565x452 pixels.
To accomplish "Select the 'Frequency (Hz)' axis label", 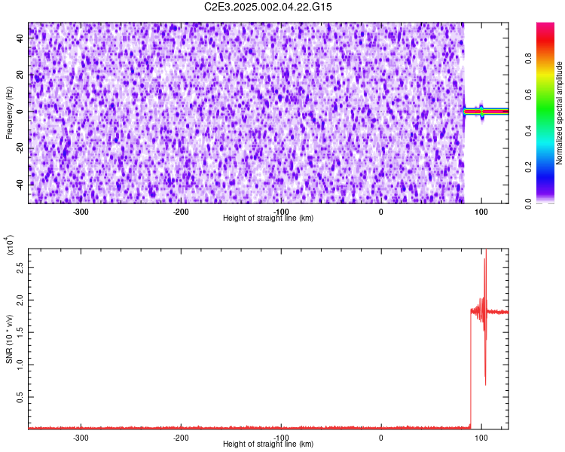I will [9, 113].
